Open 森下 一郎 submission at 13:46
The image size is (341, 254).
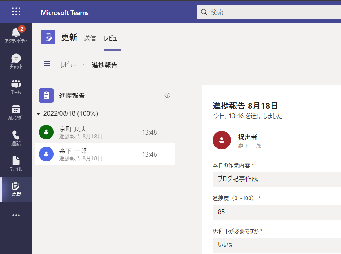[105, 154]
